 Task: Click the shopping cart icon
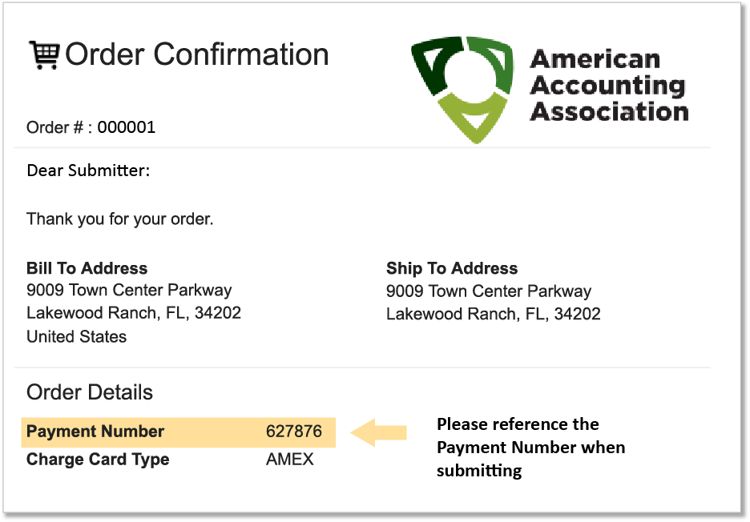44,54
